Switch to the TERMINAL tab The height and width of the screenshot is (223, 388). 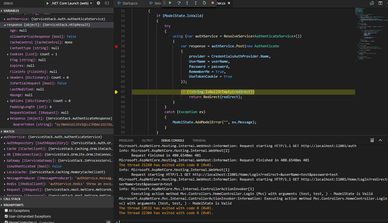click(199, 140)
